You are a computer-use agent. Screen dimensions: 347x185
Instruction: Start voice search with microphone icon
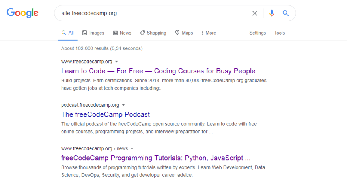tap(272, 13)
